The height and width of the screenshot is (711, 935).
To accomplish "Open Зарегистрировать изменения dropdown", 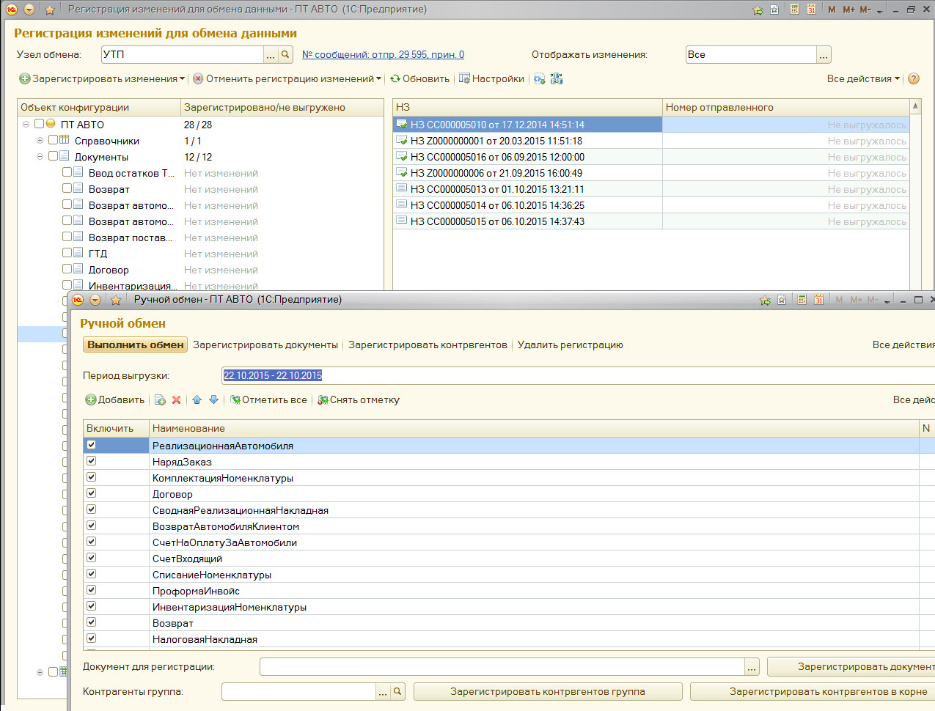I will click(x=101, y=78).
